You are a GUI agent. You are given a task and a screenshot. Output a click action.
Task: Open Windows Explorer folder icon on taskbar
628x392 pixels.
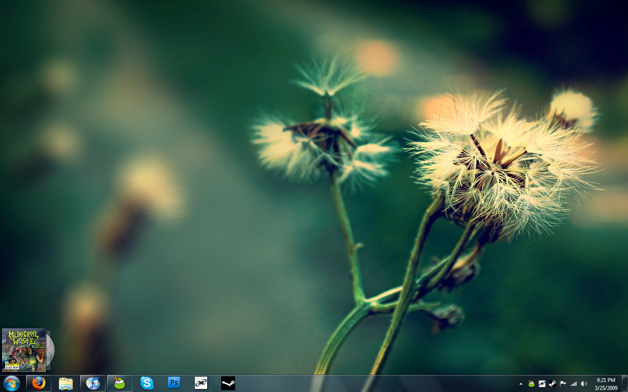click(x=66, y=383)
